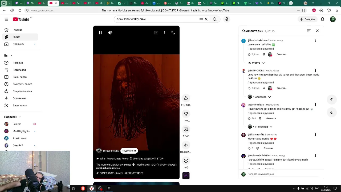Open the video three-dot options menu
This screenshot has height=192, width=341.
[165, 33]
